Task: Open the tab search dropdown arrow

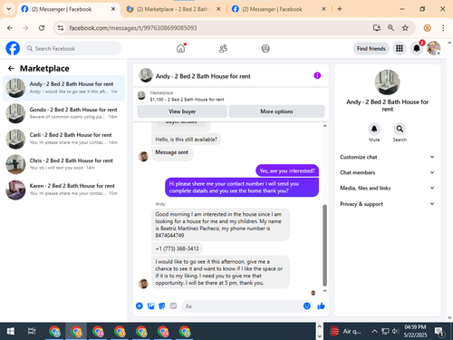Action: (9, 9)
